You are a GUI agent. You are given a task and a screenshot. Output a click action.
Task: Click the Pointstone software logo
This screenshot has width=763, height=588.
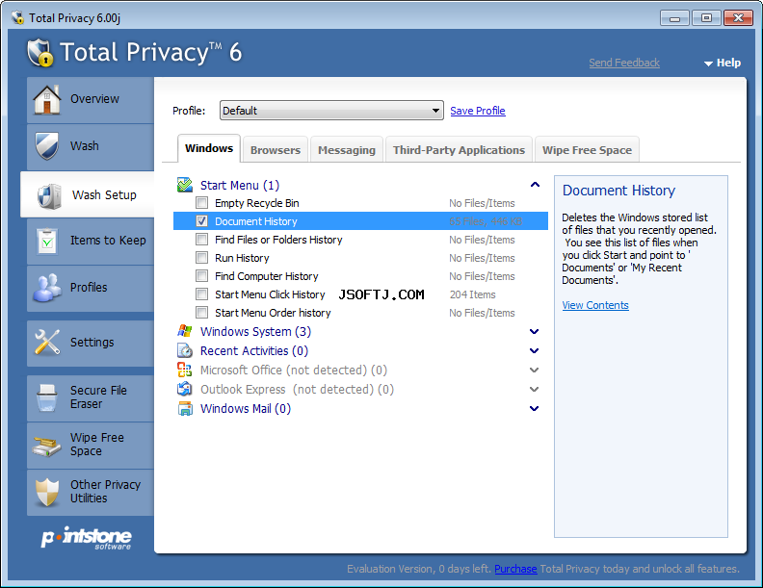(x=87, y=537)
